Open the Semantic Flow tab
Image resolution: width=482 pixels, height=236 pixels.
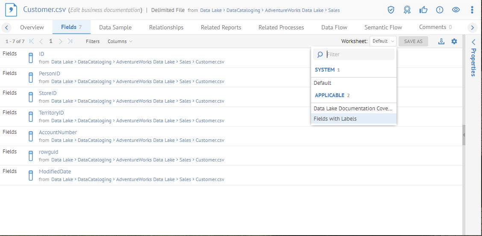click(383, 27)
